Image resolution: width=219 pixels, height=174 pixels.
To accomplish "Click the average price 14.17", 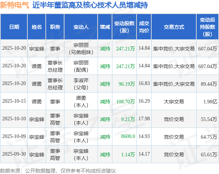I will [x=144, y=154].
